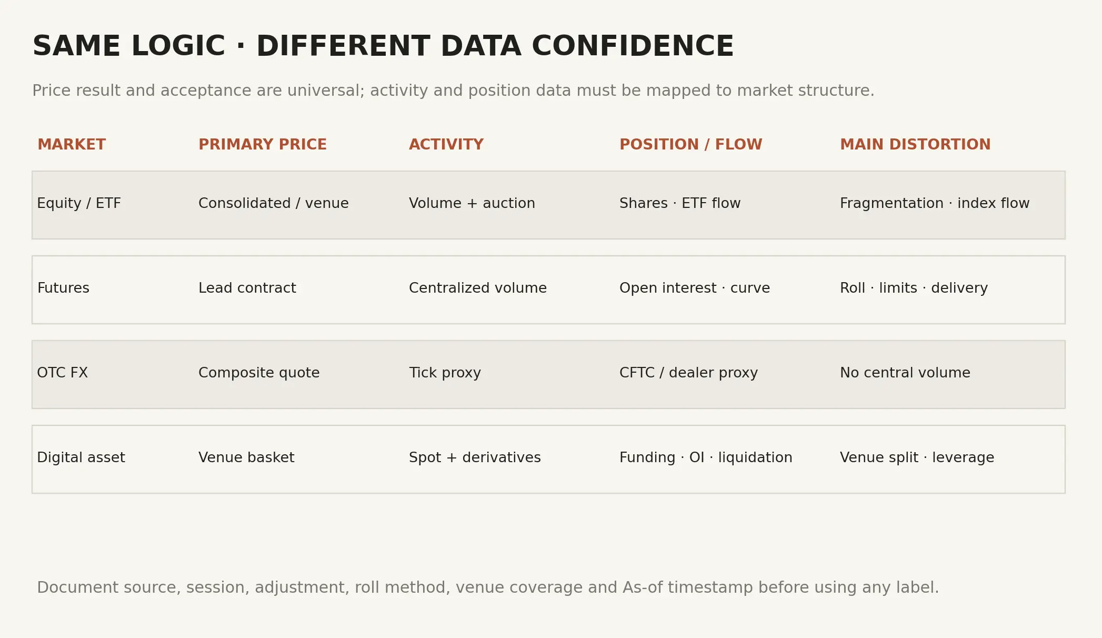Select the Funding · OI · liquidation cell
Image resolution: width=1102 pixels, height=638 pixels.
click(706, 458)
